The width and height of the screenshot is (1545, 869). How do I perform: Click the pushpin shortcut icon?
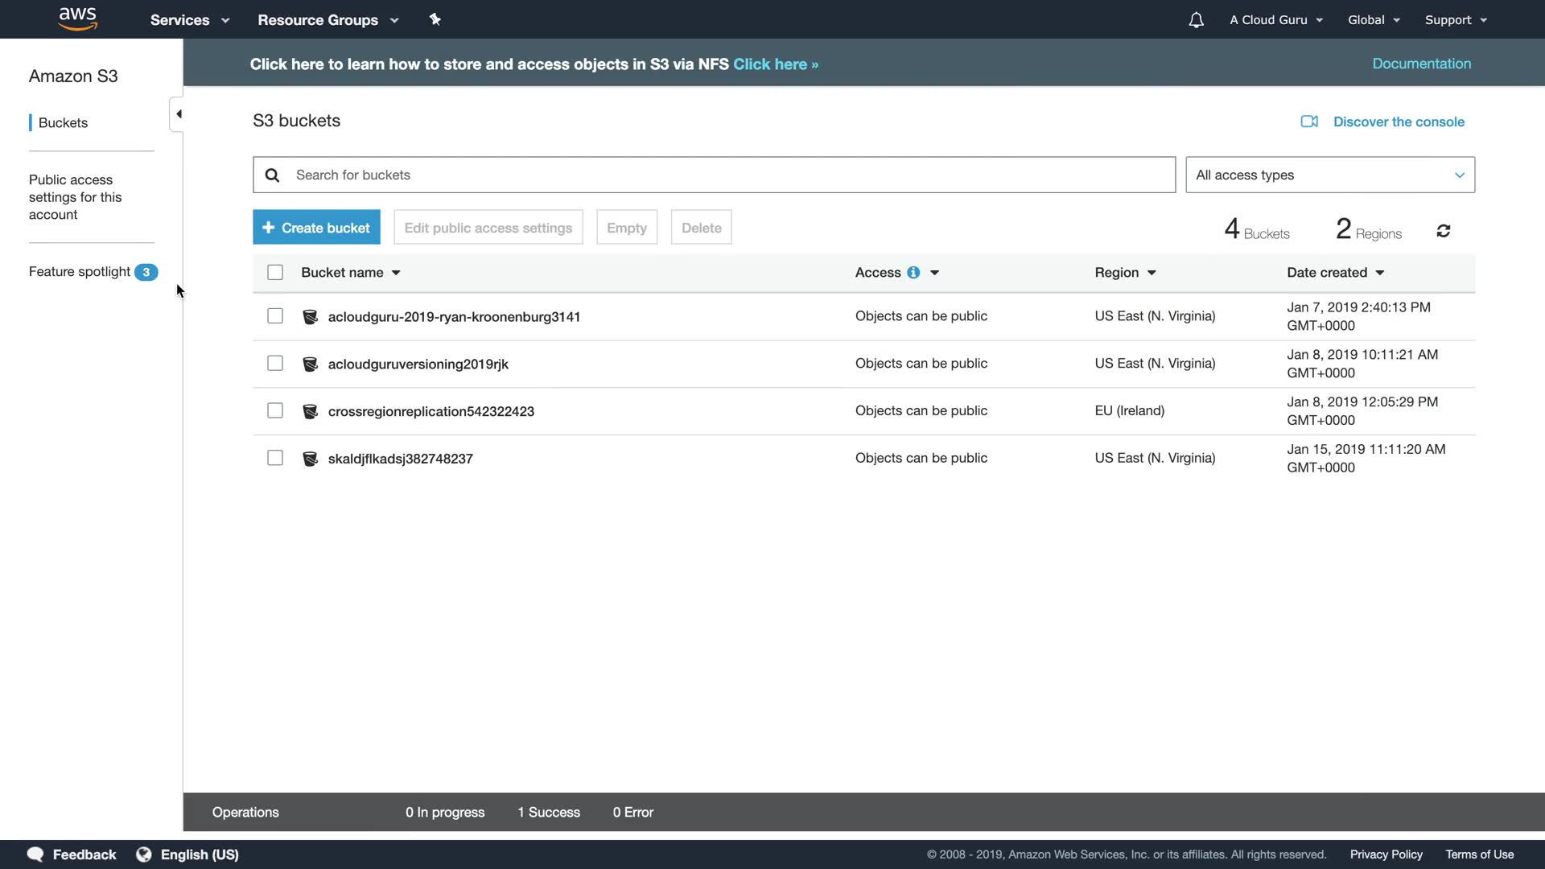coord(435,19)
